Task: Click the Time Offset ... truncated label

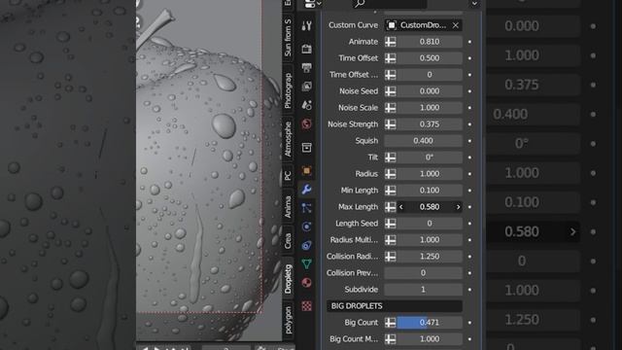Action: (x=354, y=75)
